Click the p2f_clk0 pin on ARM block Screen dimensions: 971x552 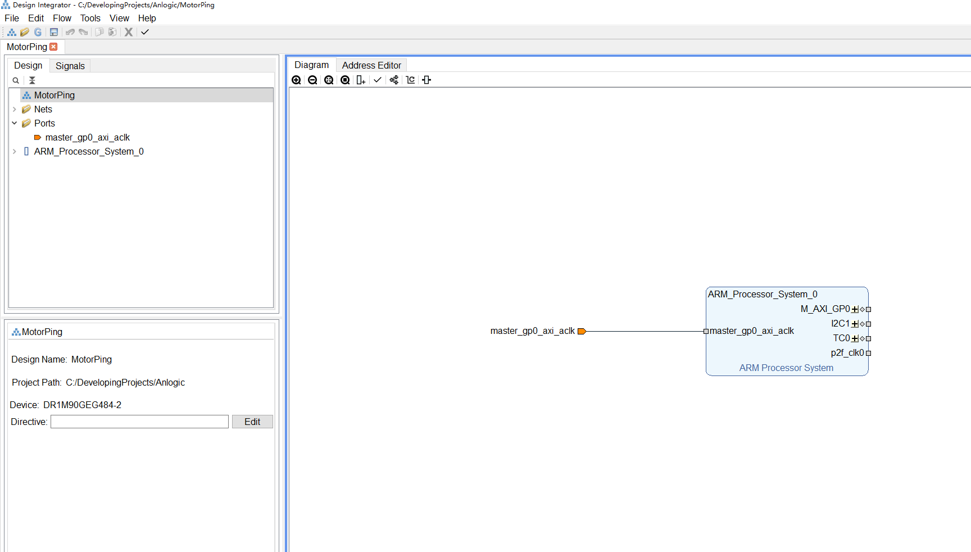868,353
